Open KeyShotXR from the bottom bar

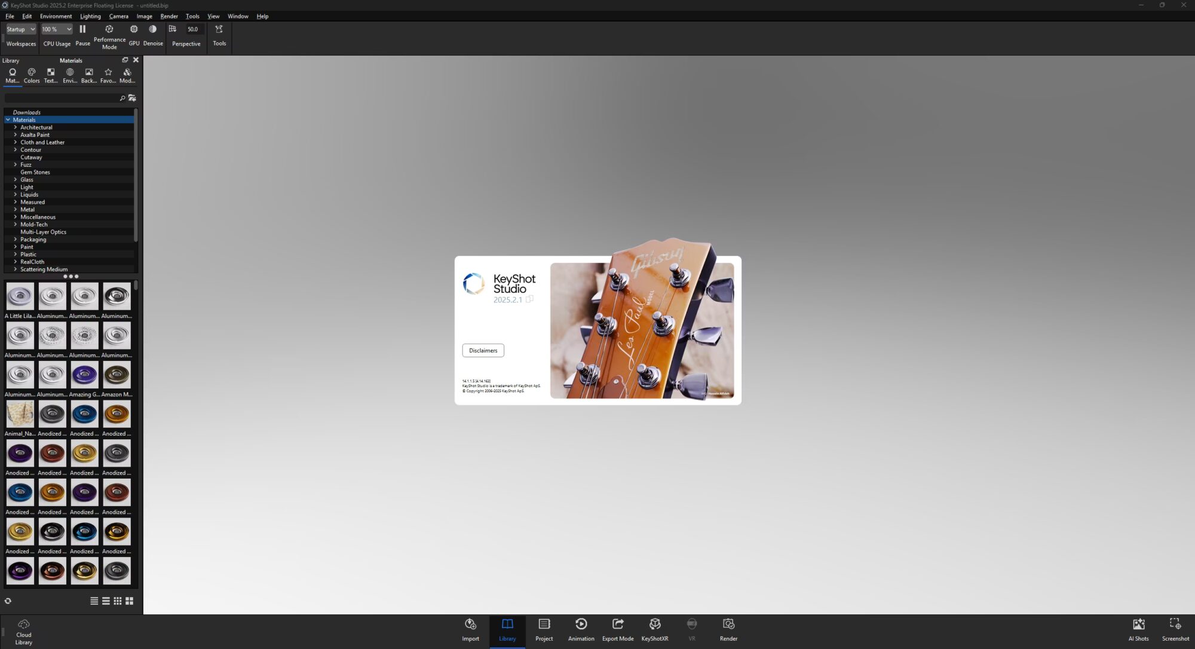click(x=654, y=629)
